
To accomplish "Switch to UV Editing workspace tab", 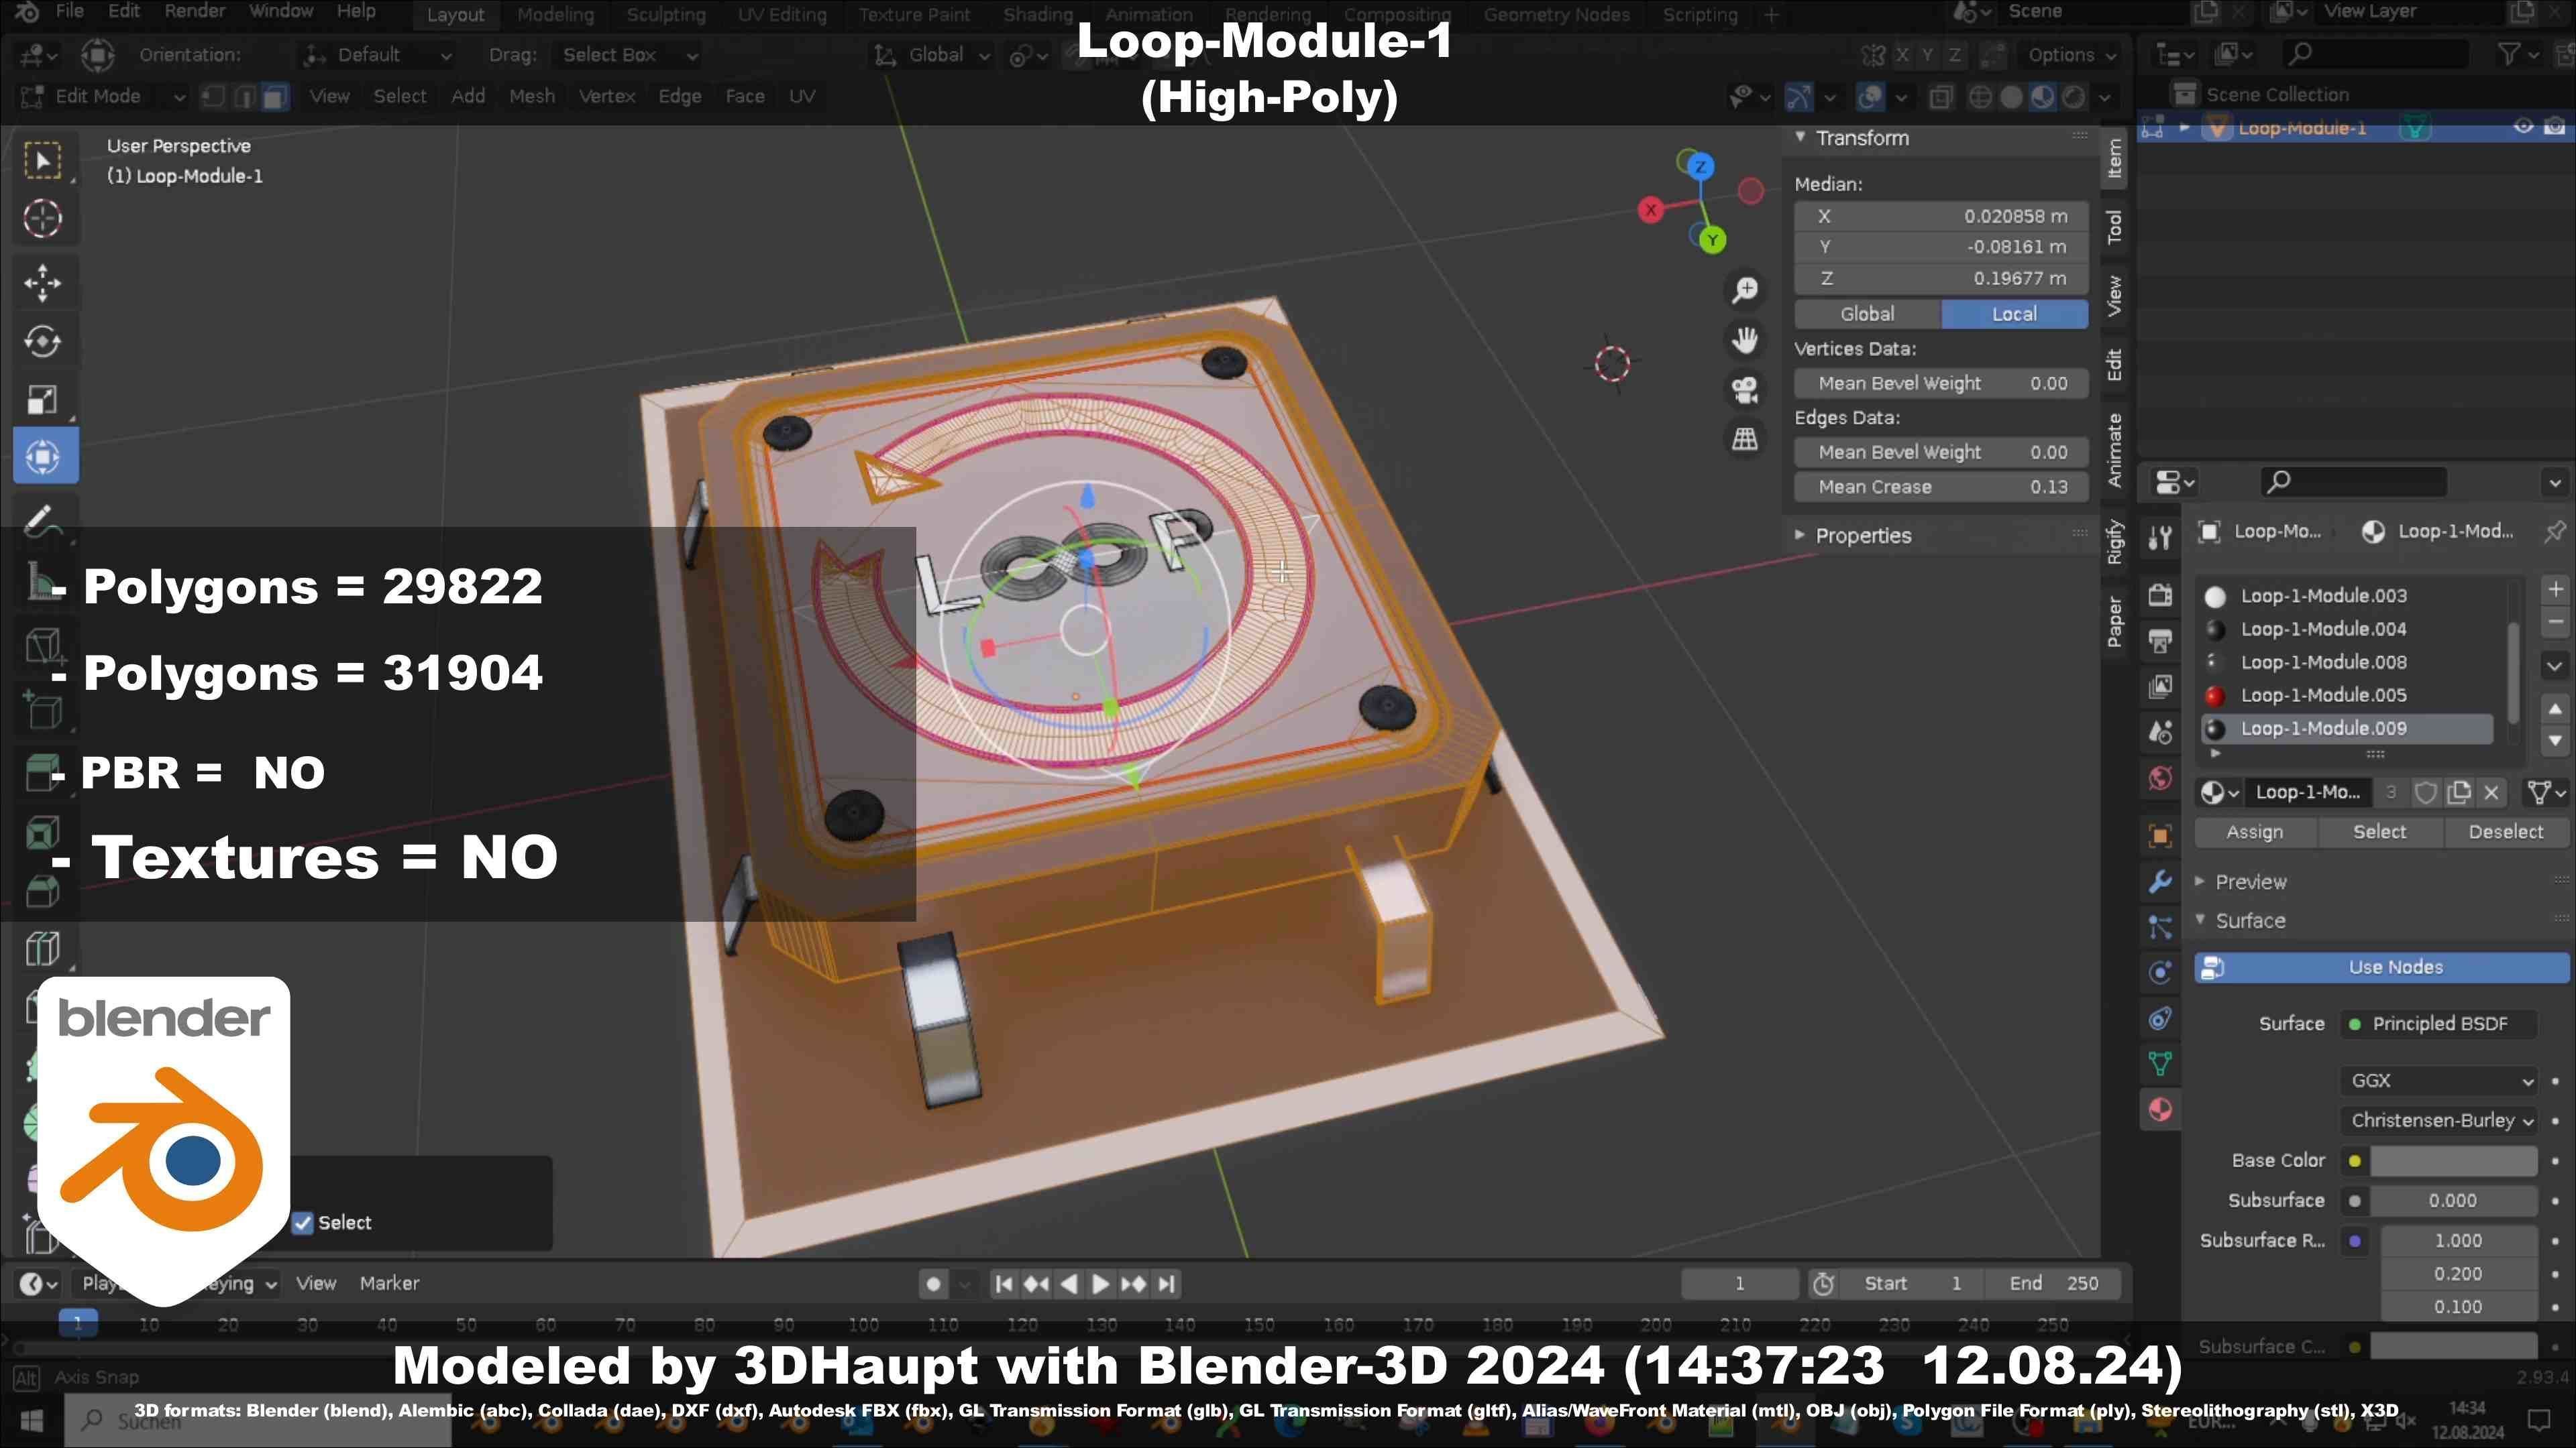I will 782,15.
